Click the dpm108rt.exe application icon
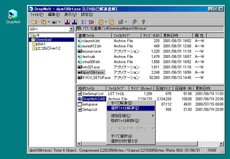This screenshot has width=230, height=159. click(79, 72)
